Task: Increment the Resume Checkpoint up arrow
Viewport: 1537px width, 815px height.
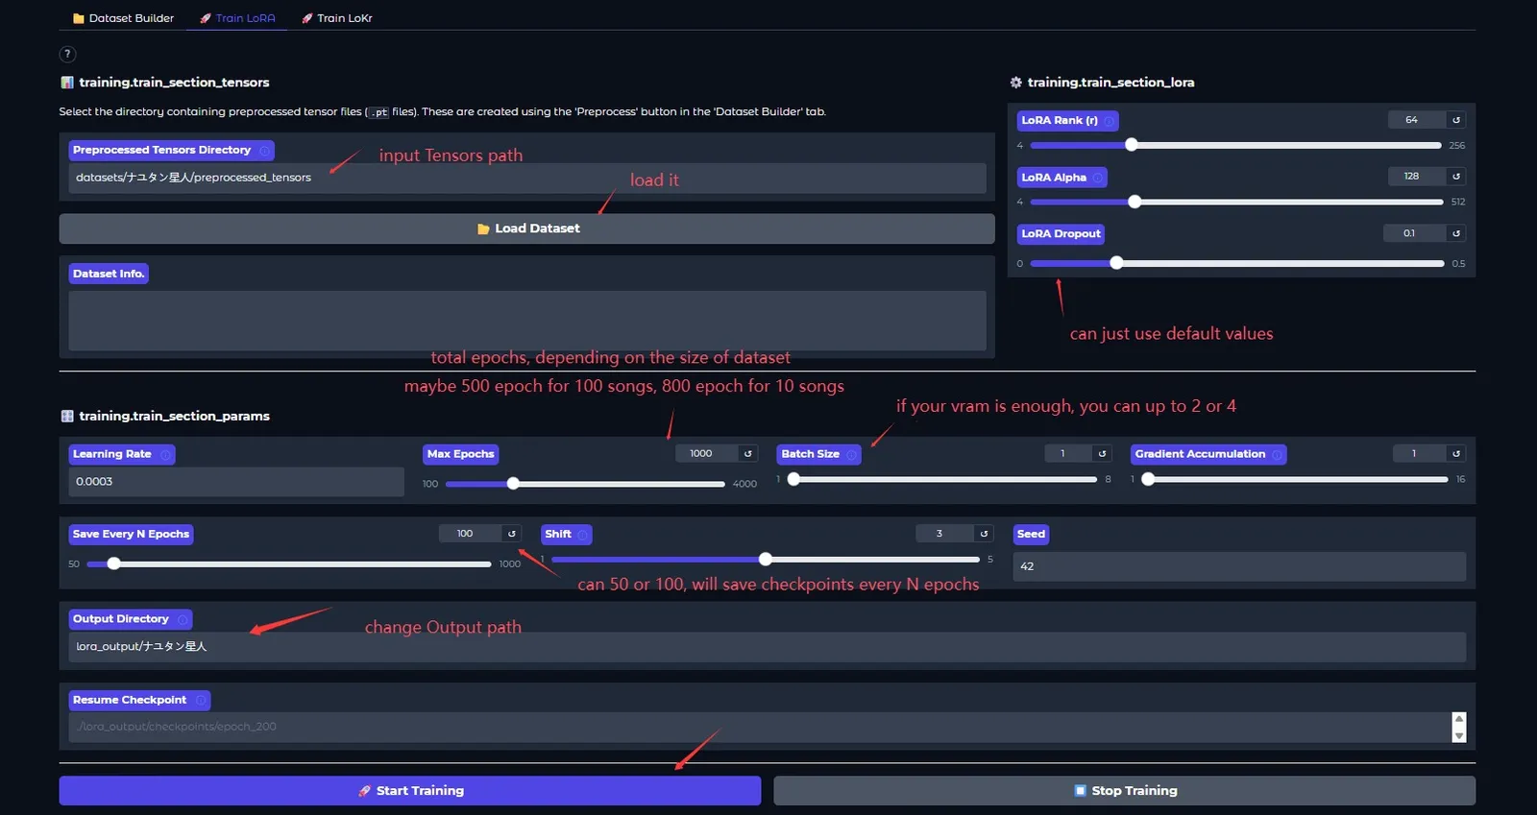Action: coord(1459,719)
